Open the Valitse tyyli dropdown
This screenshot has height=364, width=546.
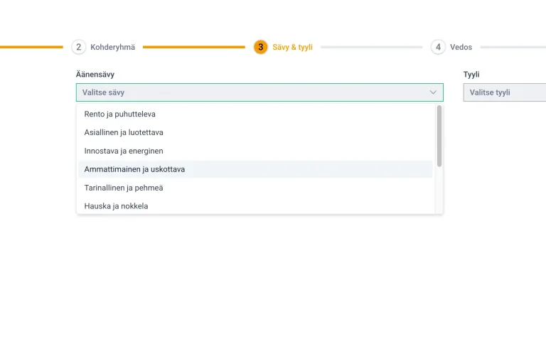pyautogui.click(x=505, y=92)
